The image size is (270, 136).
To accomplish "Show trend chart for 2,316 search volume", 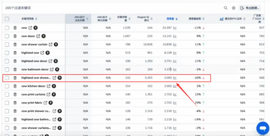I will coord(175,111).
